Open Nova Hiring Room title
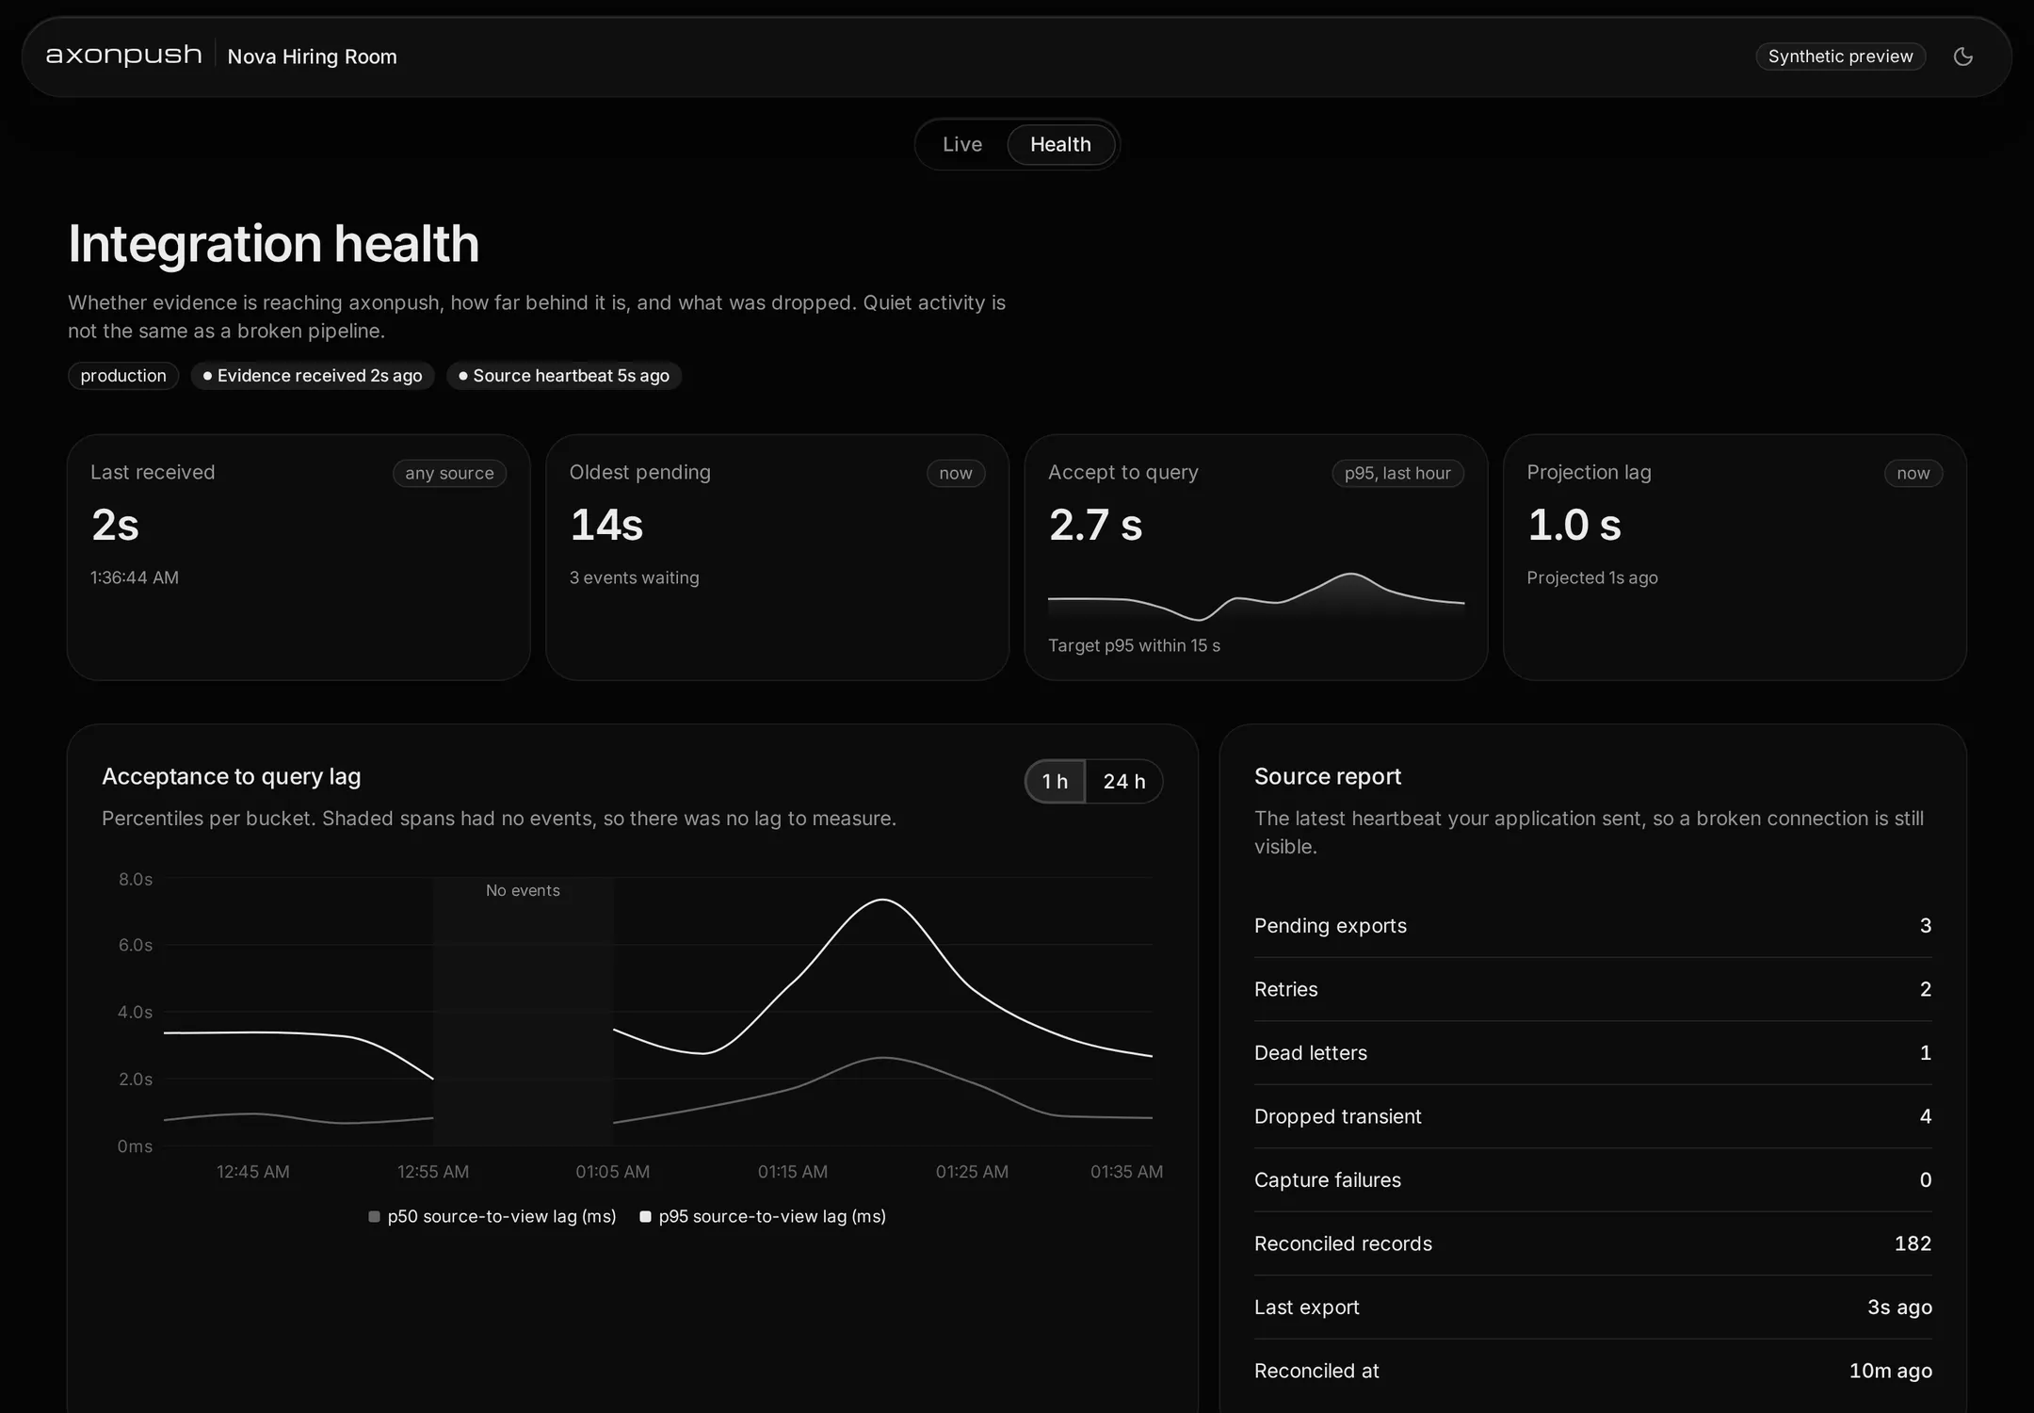This screenshot has width=2034, height=1413. (312, 57)
